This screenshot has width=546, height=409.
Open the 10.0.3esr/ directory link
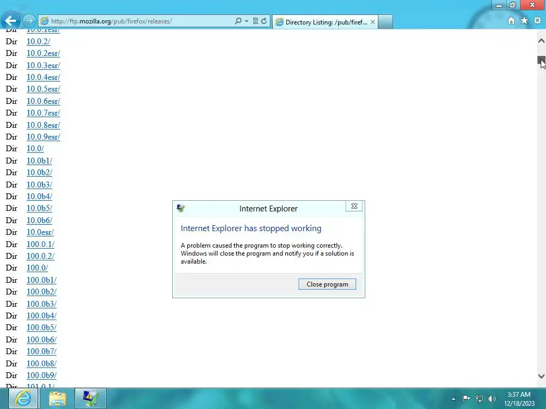pyautogui.click(x=43, y=66)
